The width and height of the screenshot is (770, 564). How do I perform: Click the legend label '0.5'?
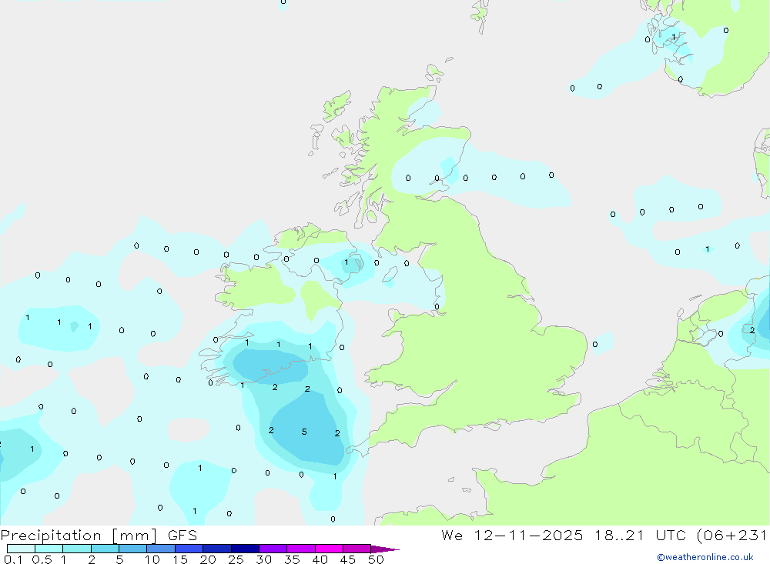tap(42, 559)
